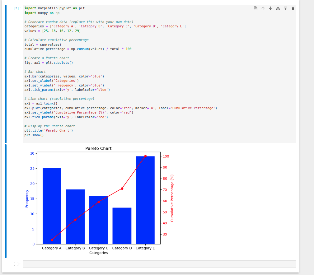314x275 pixels.
Task: Delete the selected code cell
Action: tap(293, 9)
